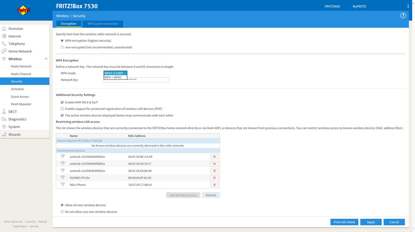
Task: Click the Cancel button
Action: (394, 222)
